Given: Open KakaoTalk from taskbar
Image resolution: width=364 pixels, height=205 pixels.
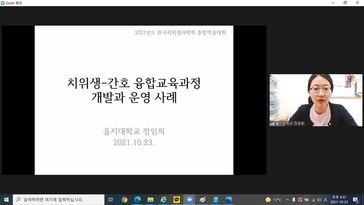Looking at the screenshot, I should (x=177, y=199).
